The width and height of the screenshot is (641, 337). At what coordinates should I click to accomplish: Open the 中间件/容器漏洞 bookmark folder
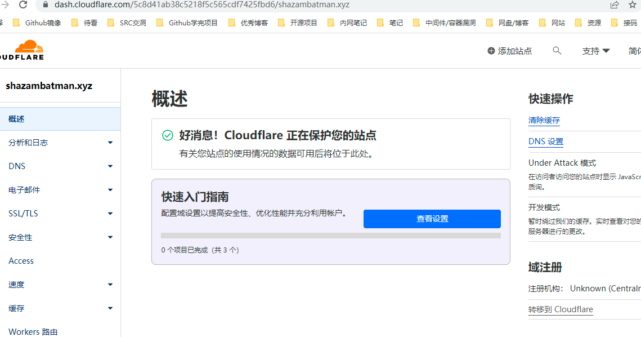tap(445, 23)
